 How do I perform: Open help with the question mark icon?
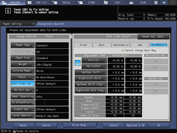point(173,2)
